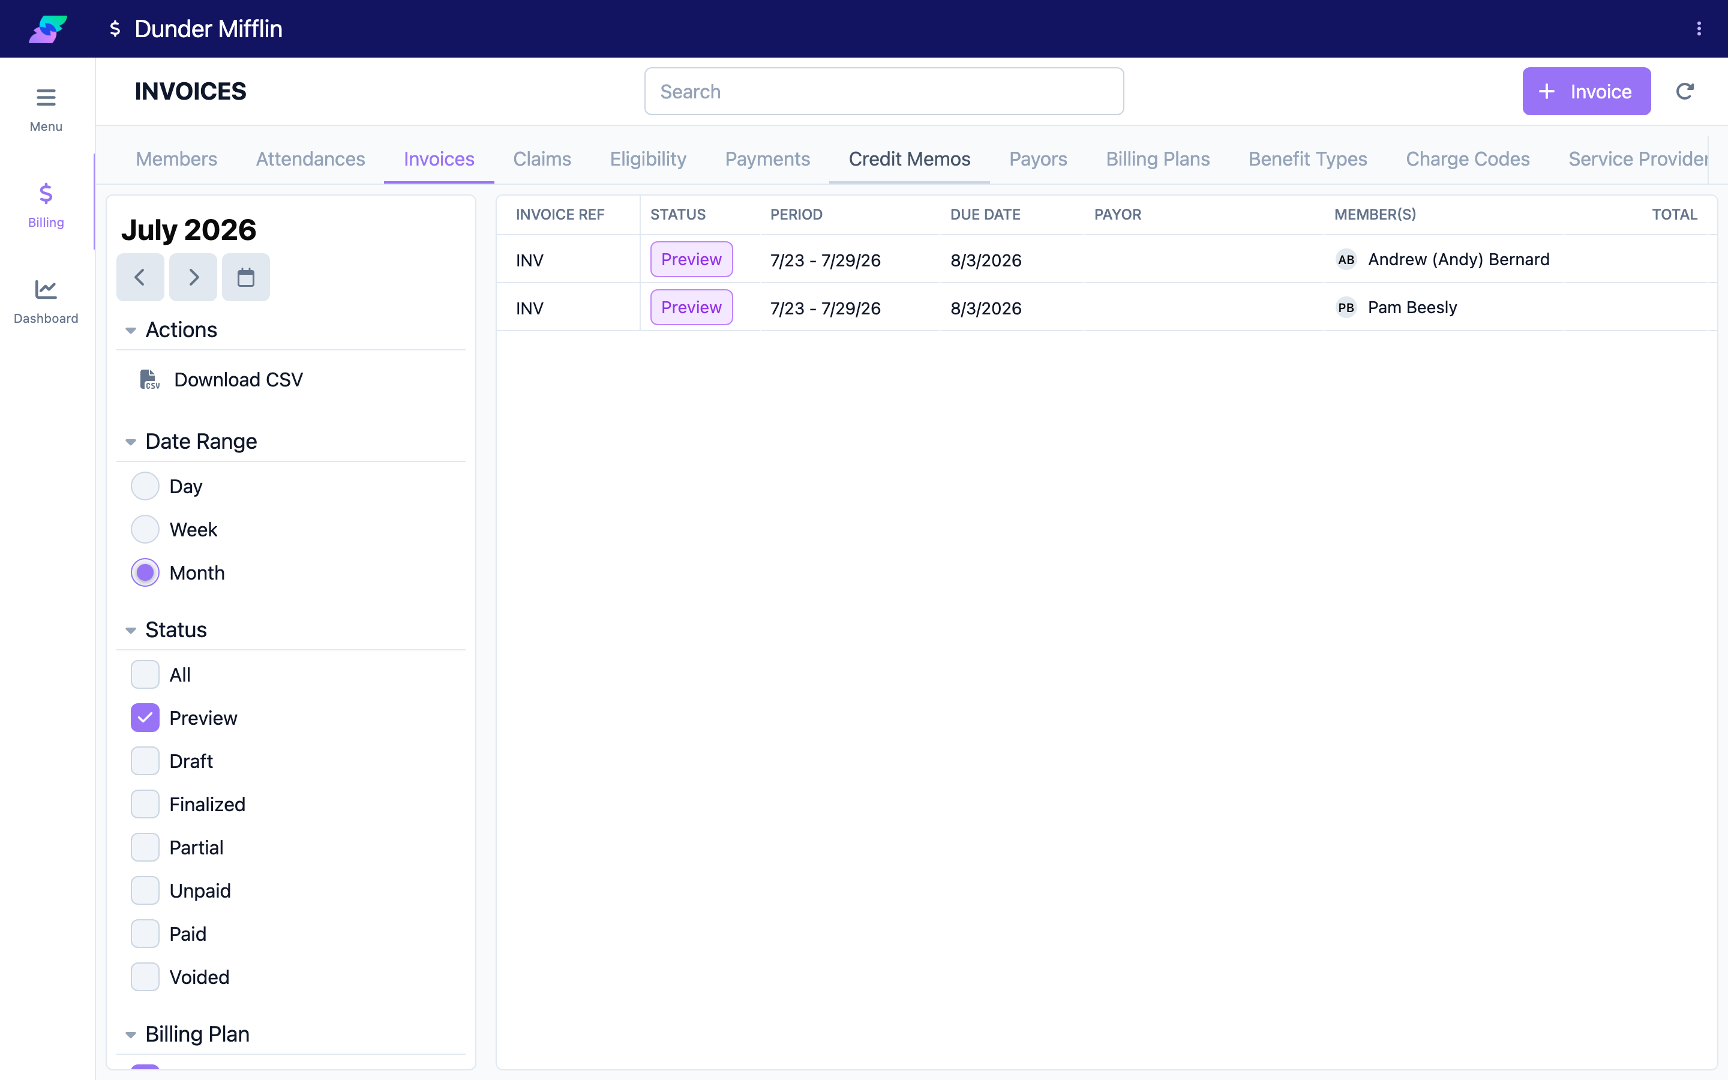Refresh the invoices list
Viewport: 1728px width, 1080px height.
pos(1684,91)
